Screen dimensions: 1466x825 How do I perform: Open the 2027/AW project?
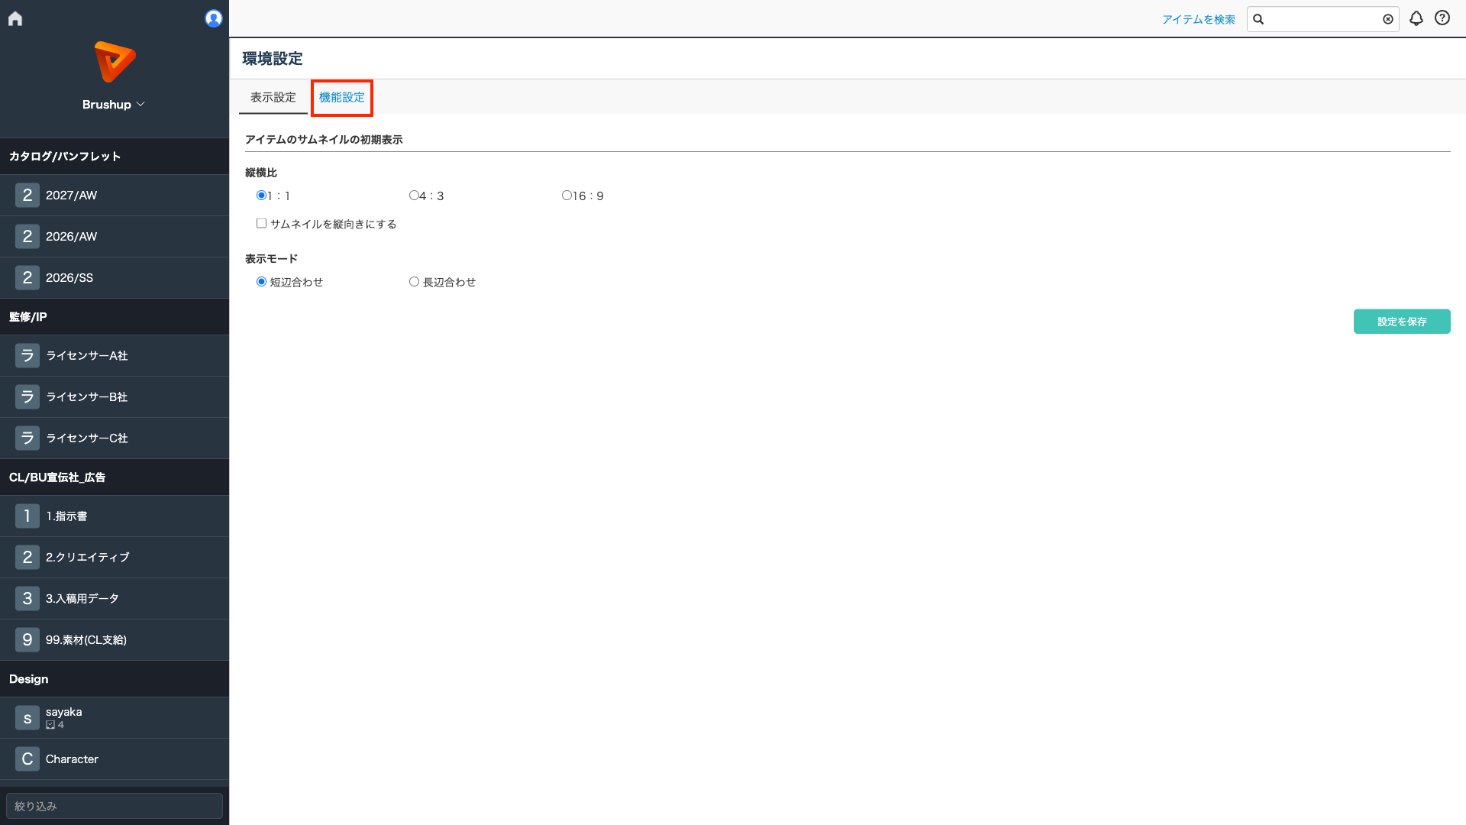coord(115,196)
